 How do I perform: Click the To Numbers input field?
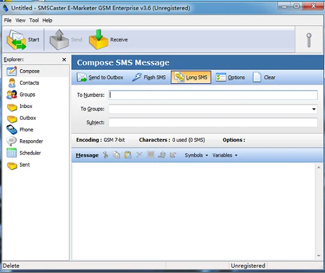coord(213,95)
